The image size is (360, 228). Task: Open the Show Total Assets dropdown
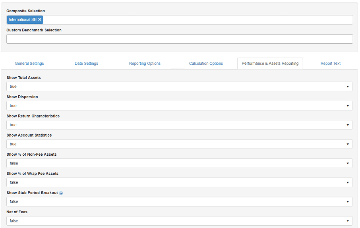pos(179,87)
